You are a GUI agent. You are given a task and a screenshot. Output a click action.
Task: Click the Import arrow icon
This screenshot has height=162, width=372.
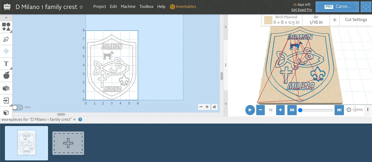6,100
